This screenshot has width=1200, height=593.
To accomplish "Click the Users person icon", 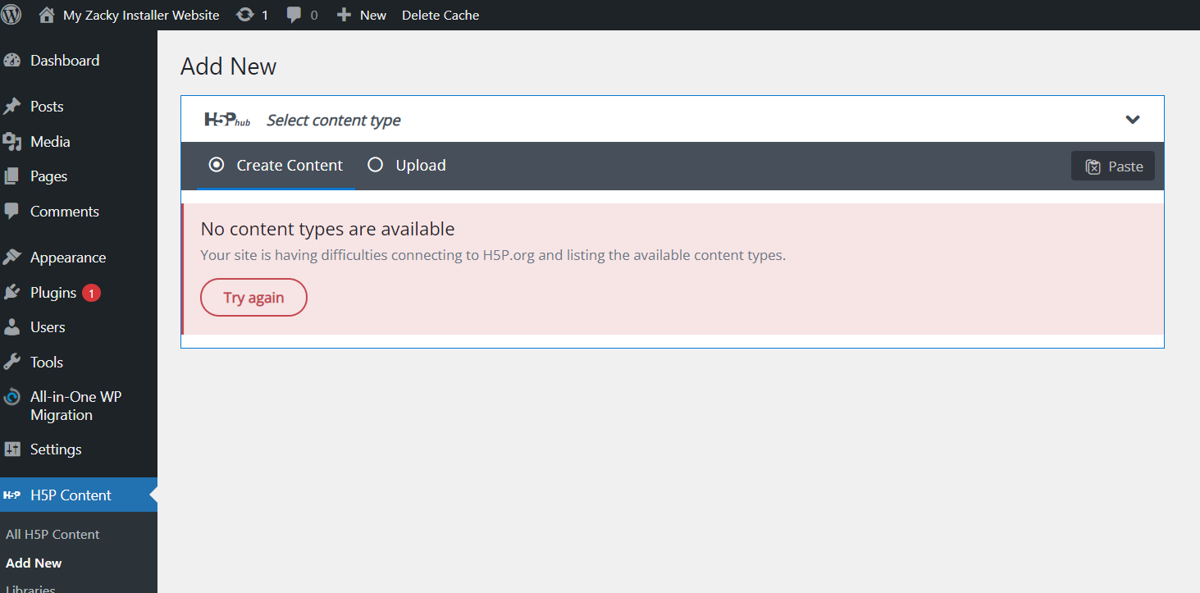I will pos(11,327).
